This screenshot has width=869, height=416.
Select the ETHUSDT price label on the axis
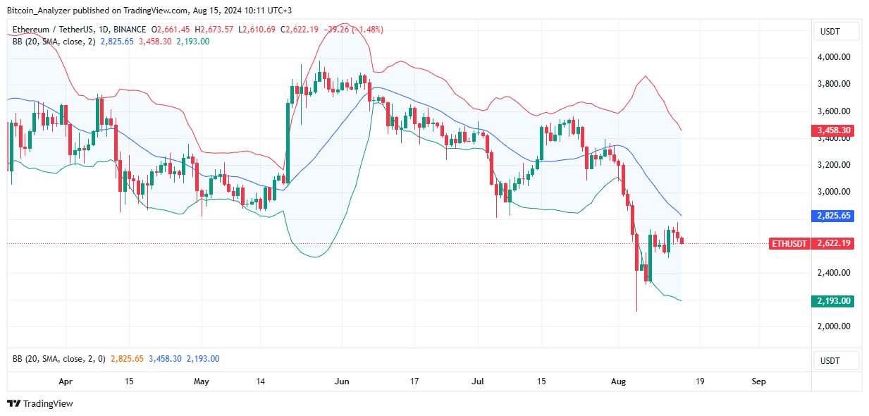tap(788, 244)
